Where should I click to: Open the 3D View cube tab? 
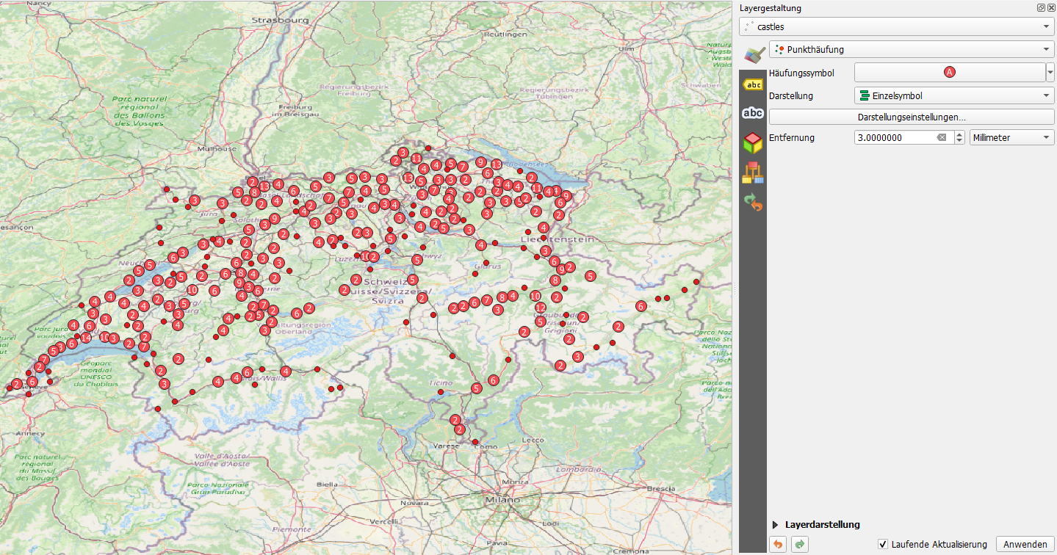[x=753, y=142]
